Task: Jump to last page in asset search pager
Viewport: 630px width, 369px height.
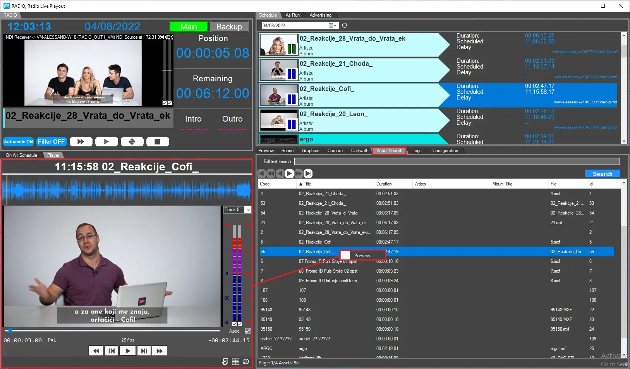Action: pyautogui.click(x=308, y=173)
